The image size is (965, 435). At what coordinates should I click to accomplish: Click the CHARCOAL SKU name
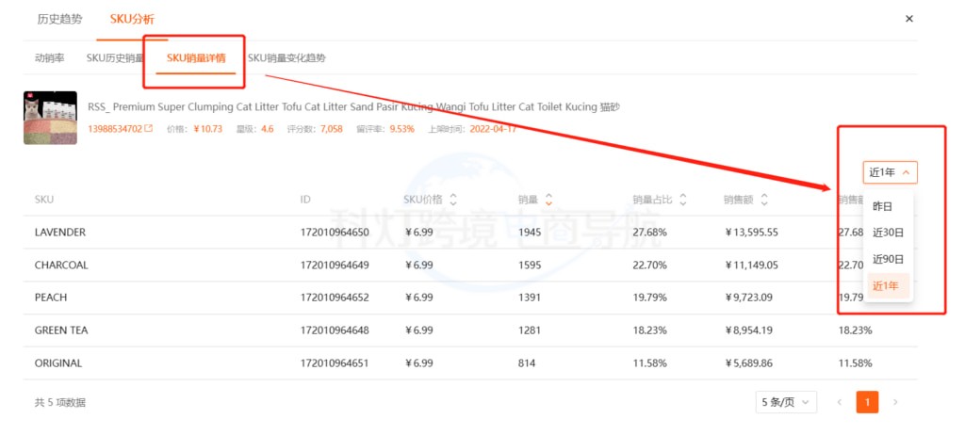[x=61, y=266]
